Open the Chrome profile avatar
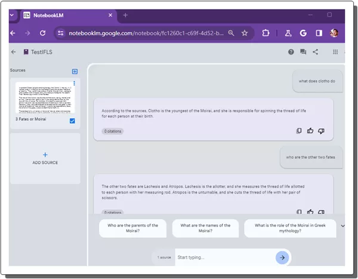Image resolution: width=358 pixels, height=279 pixels. point(334,33)
